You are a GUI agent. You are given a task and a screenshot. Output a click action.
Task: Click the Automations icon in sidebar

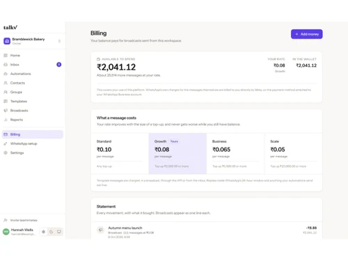[x=6, y=74]
